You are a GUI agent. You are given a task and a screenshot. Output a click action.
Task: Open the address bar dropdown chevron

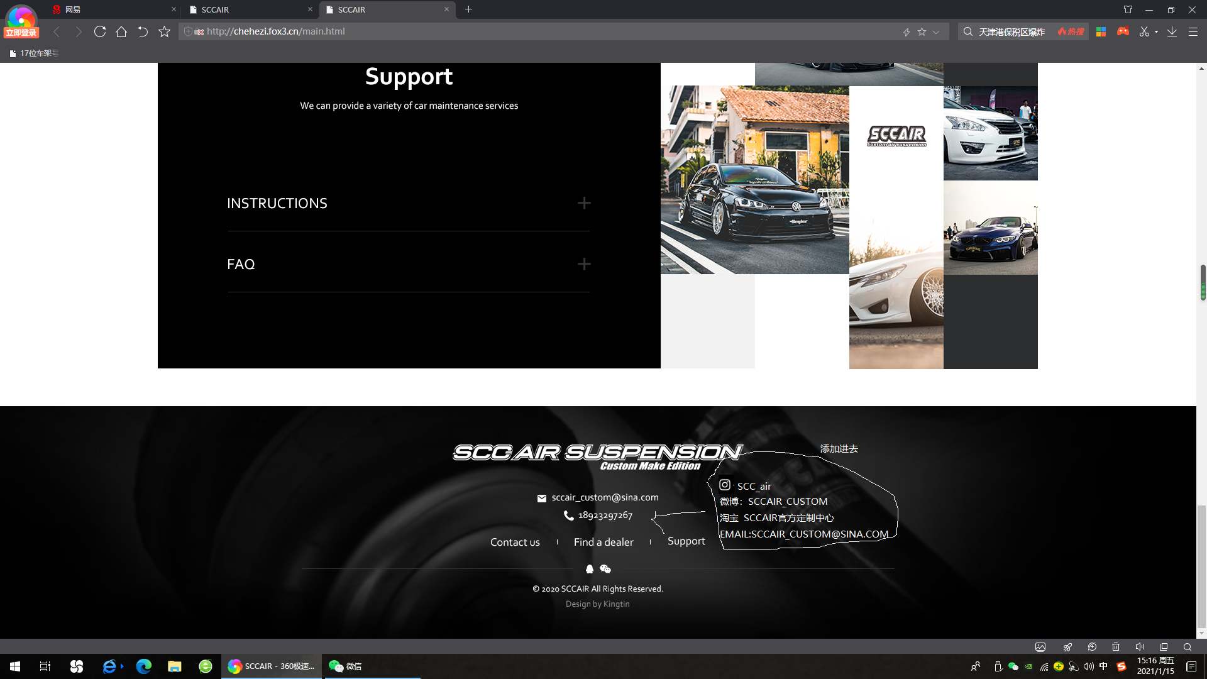[x=936, y=31]
